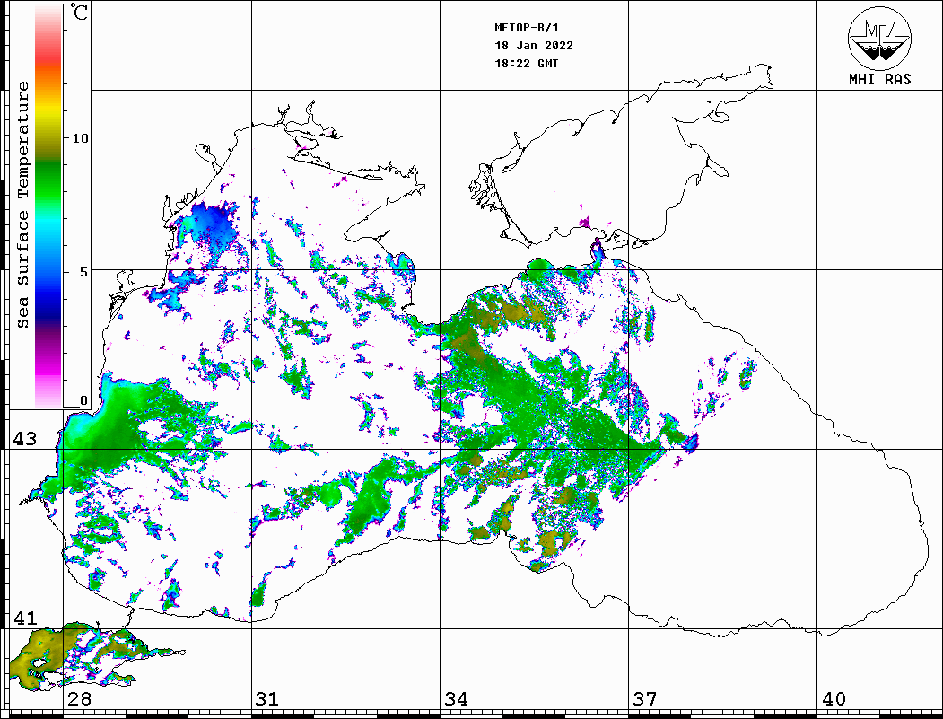Click the MHI RAS logo emblem

879,38
